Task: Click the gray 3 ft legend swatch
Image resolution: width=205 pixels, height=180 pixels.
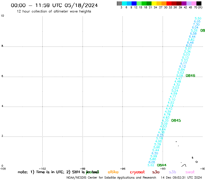Action: [119, 3]
